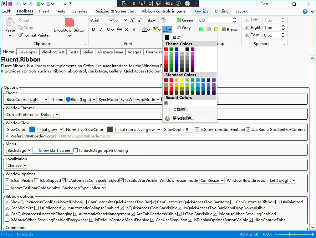The image size is (316, 238).
Task: Open the Binding ribbon tab
Action: tap(222, 11)
